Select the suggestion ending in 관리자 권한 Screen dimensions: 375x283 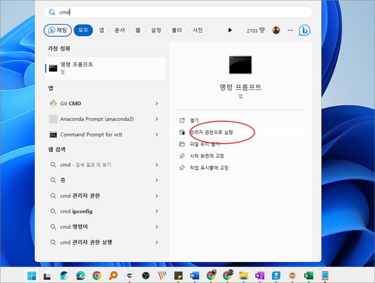point(99,196)
